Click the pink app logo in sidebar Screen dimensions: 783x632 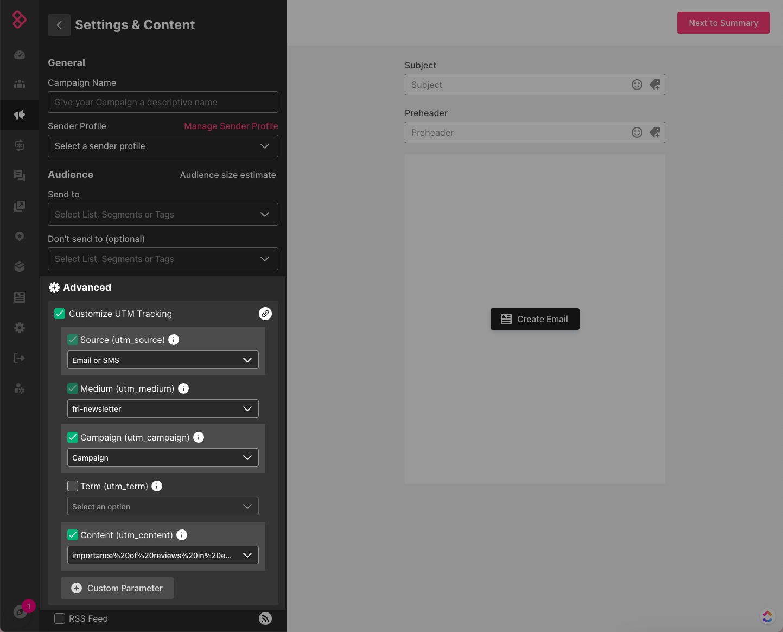pos(20,20)
